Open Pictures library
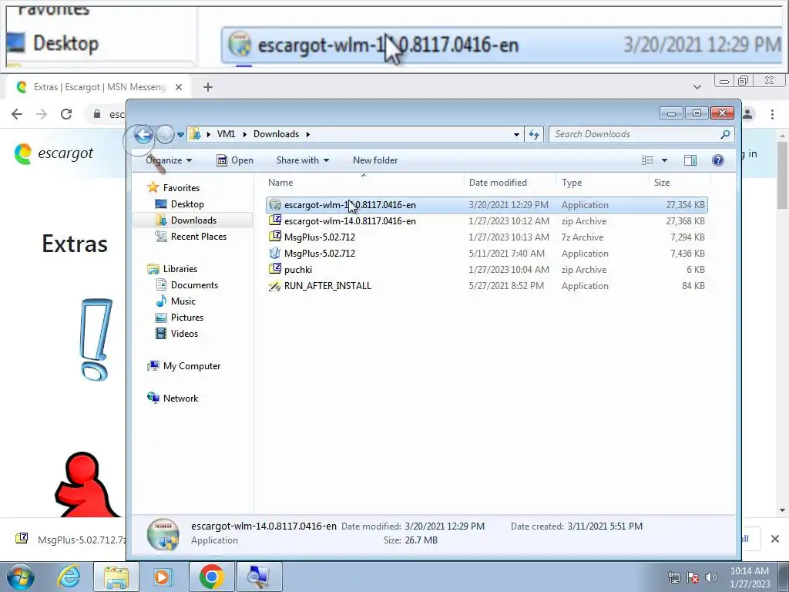Viewport: 789px width, 592px height. click(x=179, y=317)
